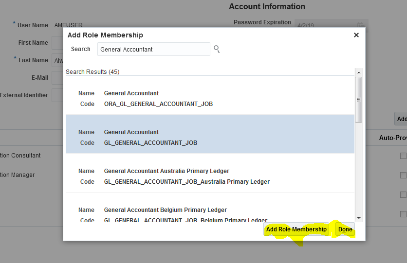Click the Add button behind the dialog

401,119
